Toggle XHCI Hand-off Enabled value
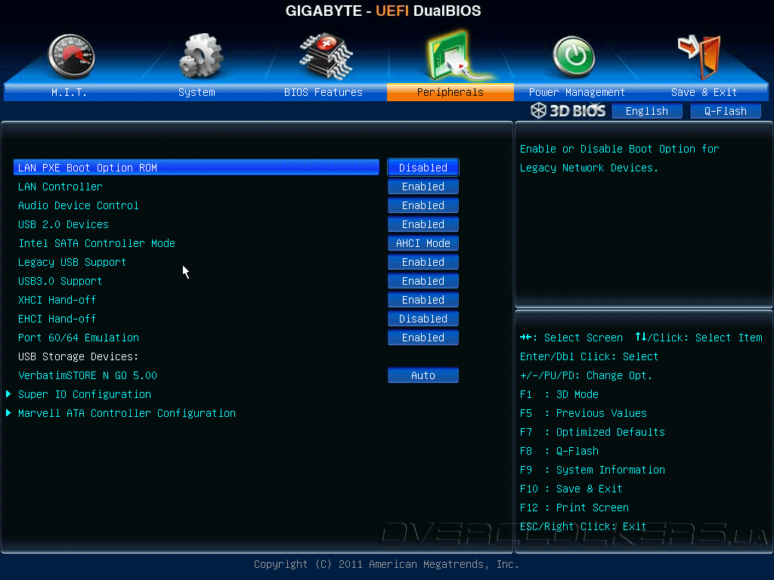This screenshot has width=774, height=580. pos(423,300)
